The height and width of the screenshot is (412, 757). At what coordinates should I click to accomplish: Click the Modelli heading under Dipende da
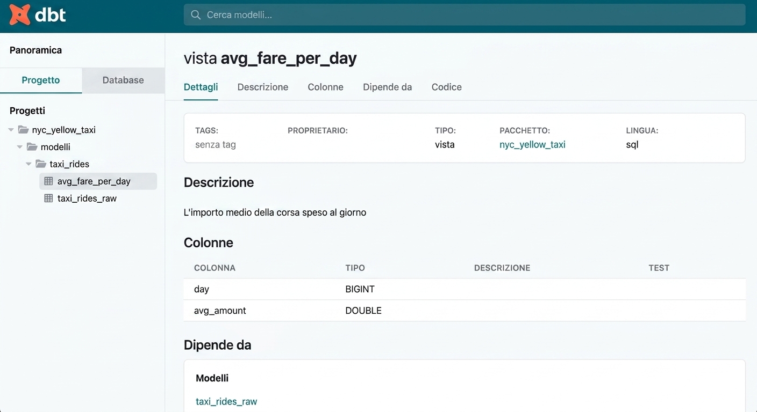[x=212, y=378]
